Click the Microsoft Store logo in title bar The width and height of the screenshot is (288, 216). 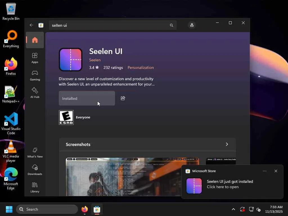coord(41,25)
